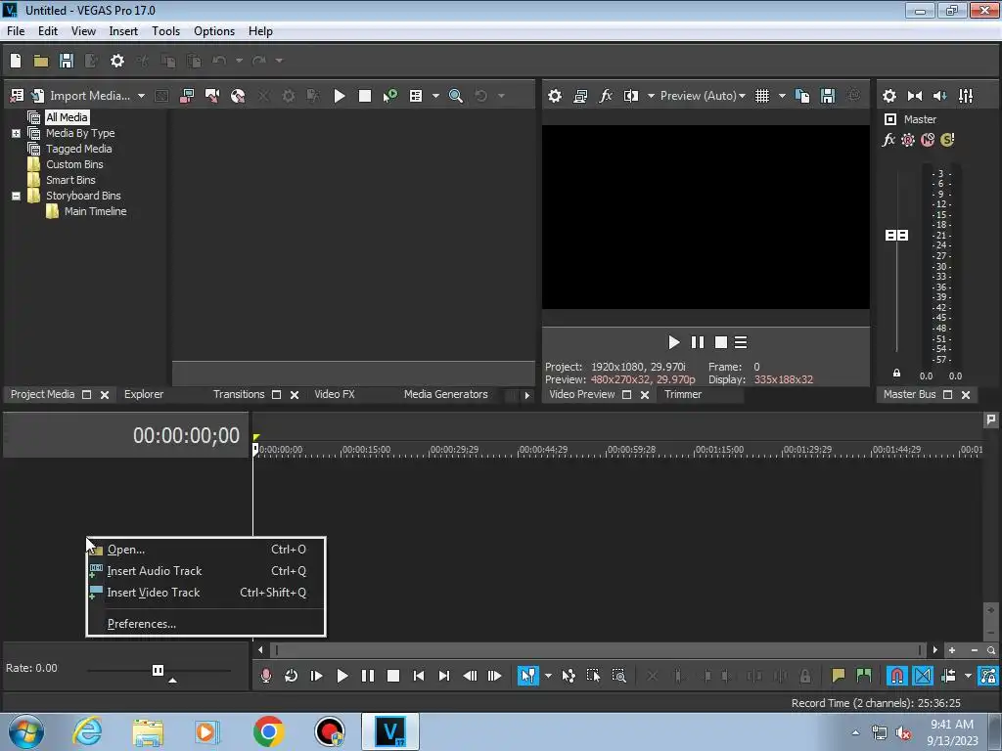Select the Zoom Edit tool magnifier

(x=618, y=676)
